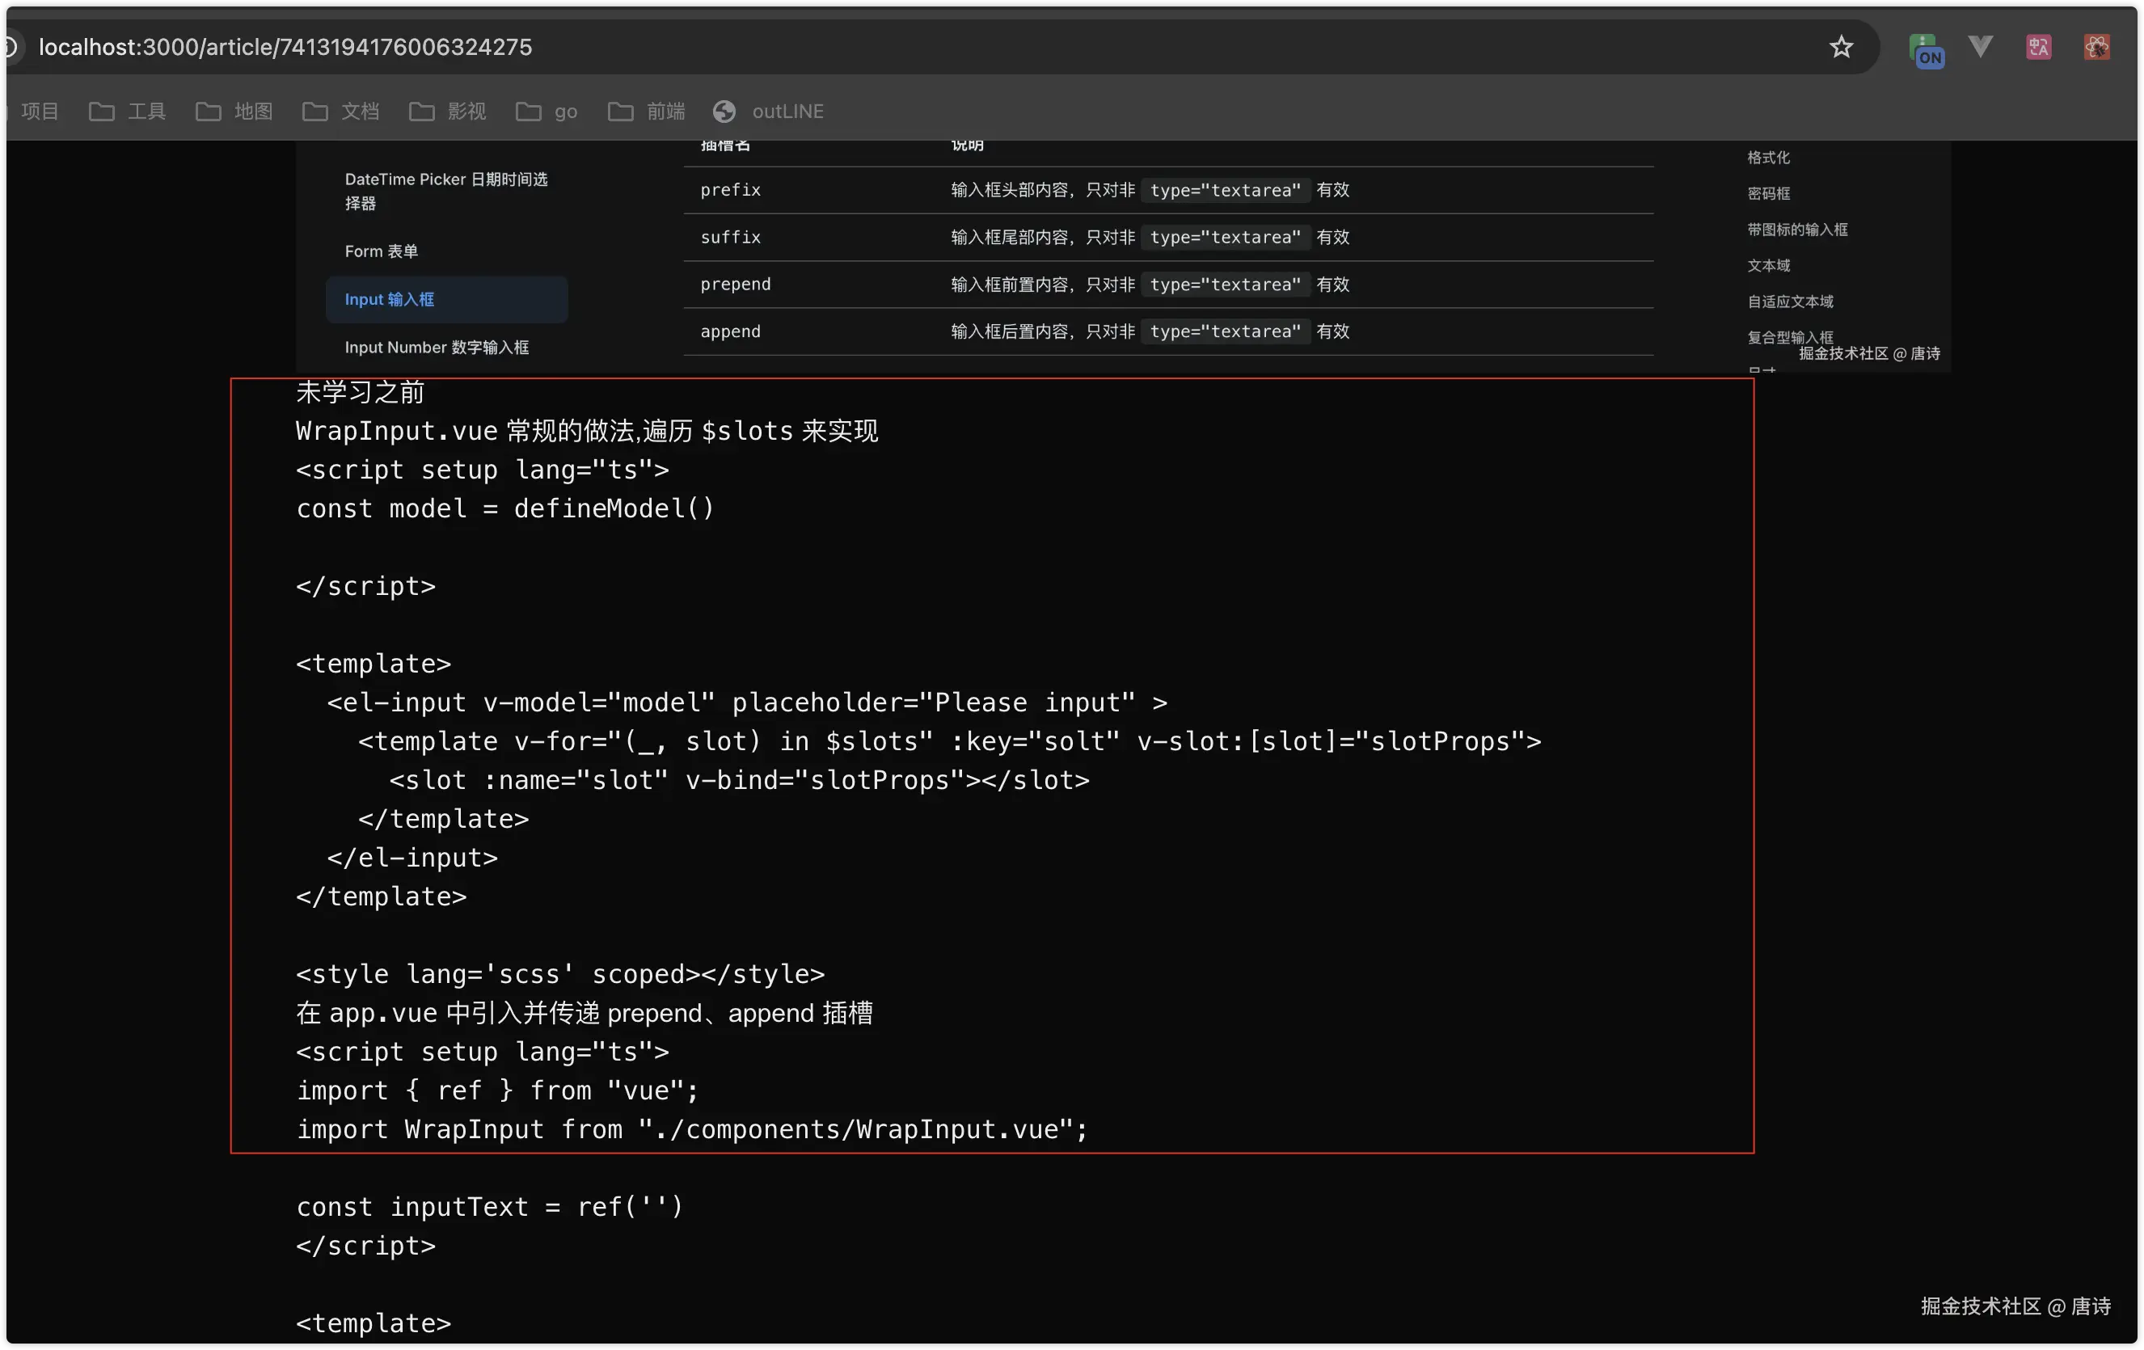Open the Vue devtools extension icon

[1979, 46]
